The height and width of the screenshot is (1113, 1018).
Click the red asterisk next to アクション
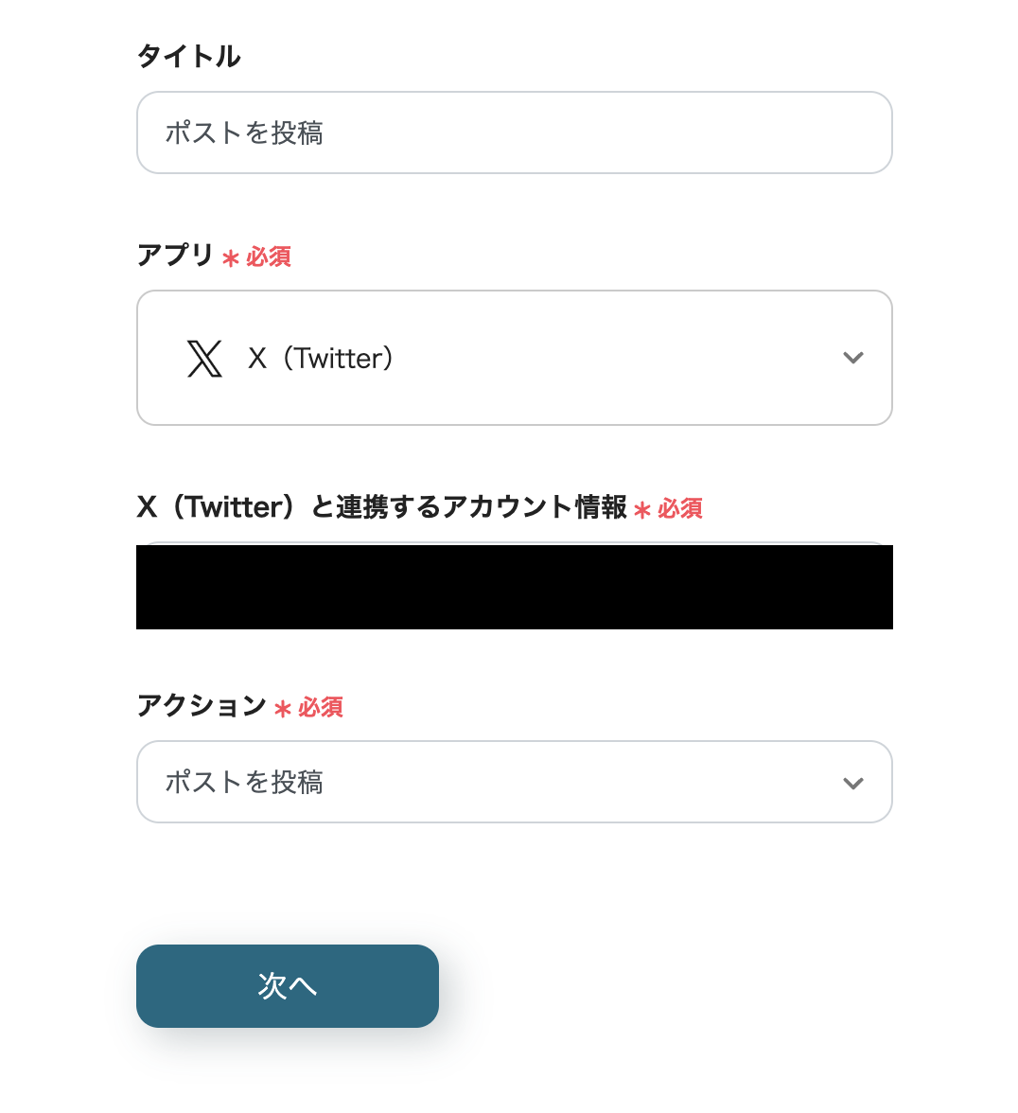click(x=283, y=707)
